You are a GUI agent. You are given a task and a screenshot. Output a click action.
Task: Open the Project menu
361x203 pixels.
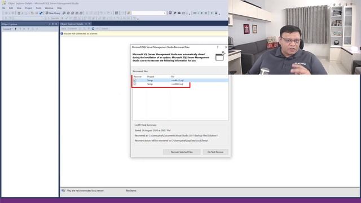click(29, 8)
